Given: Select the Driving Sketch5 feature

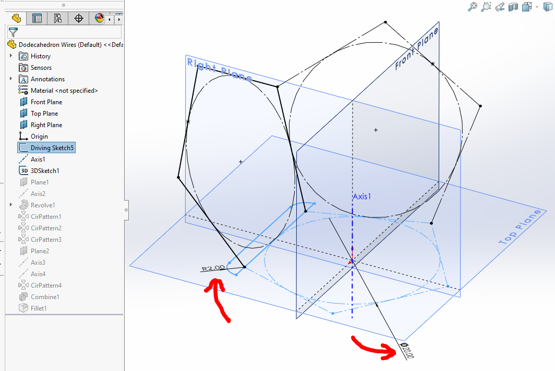Looking at the screenshot, I should [46, 148].
